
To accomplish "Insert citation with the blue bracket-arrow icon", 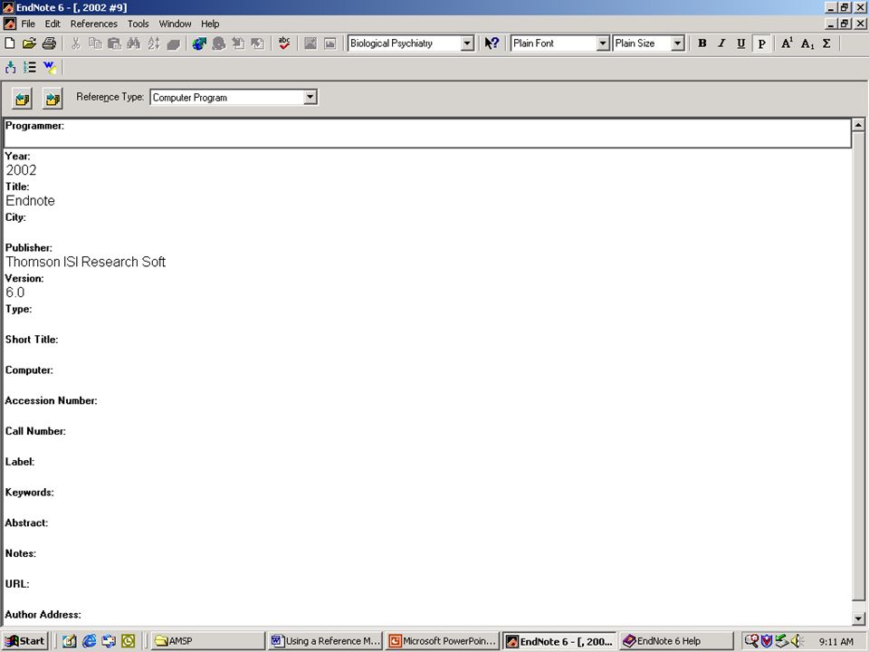I will pos(11,67).
